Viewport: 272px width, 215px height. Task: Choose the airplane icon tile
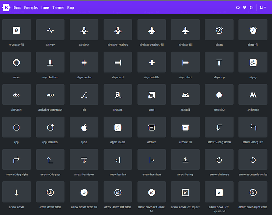pyautogui.click(x=84, y=30)
